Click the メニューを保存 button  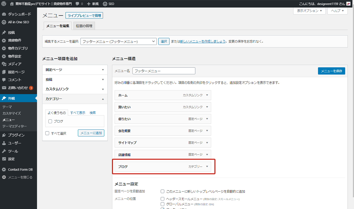click(x=331, y=71)
